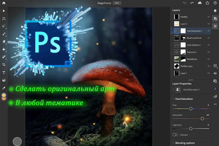Select the Color Balance 1 adjustment thumbnail

pos(177,45)
